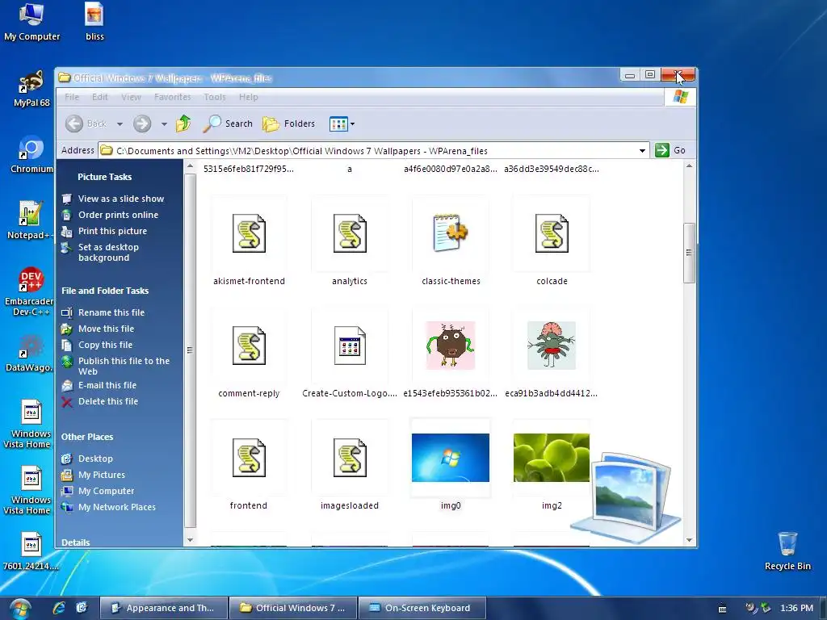This screenshot has height=620, width=827.
Task: Click Print this picture
Action: [112, 231]
